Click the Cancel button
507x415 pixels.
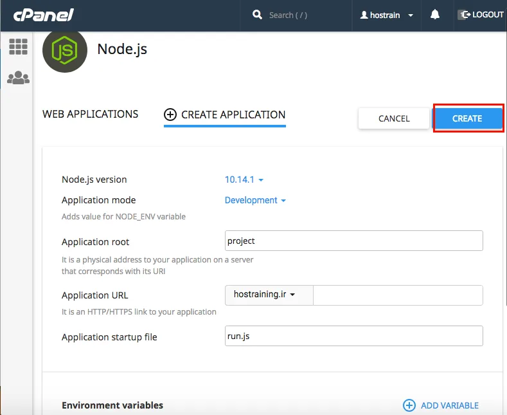point(394,118)
